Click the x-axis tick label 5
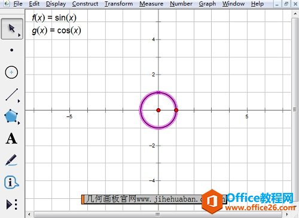299x218 pixels. [247, 116]
